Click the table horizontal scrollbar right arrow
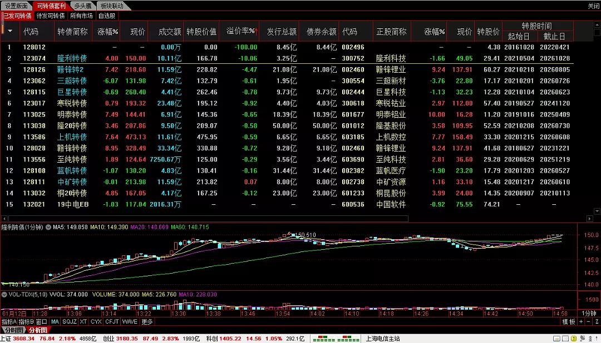Screen dimensions: 601x343 [x=589, y=219]
